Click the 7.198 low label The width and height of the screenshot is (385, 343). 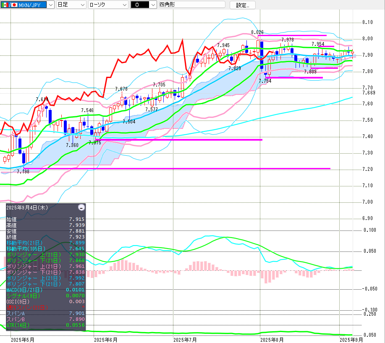click(23, 172)
